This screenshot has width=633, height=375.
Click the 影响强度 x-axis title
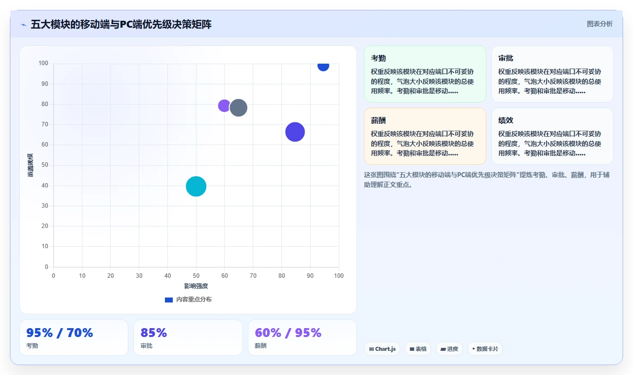click(x=196, y=286)
